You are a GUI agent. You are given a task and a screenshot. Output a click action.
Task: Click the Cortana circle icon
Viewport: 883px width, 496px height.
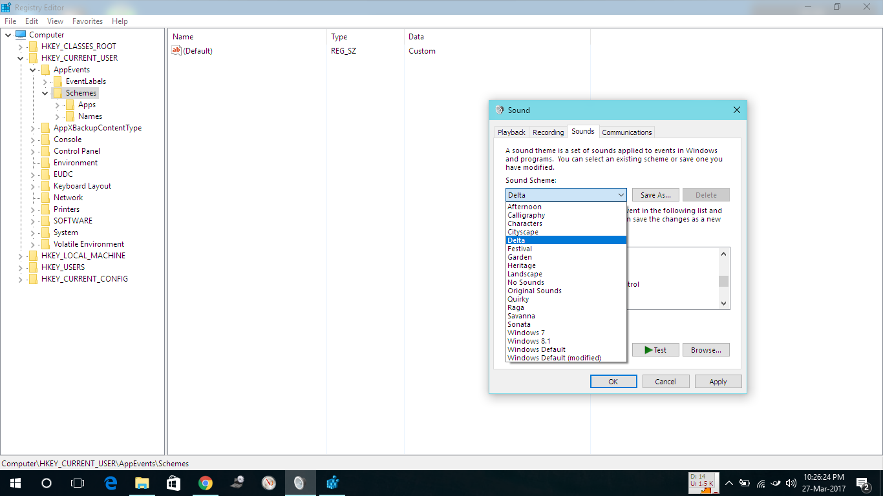coord(47,482)
